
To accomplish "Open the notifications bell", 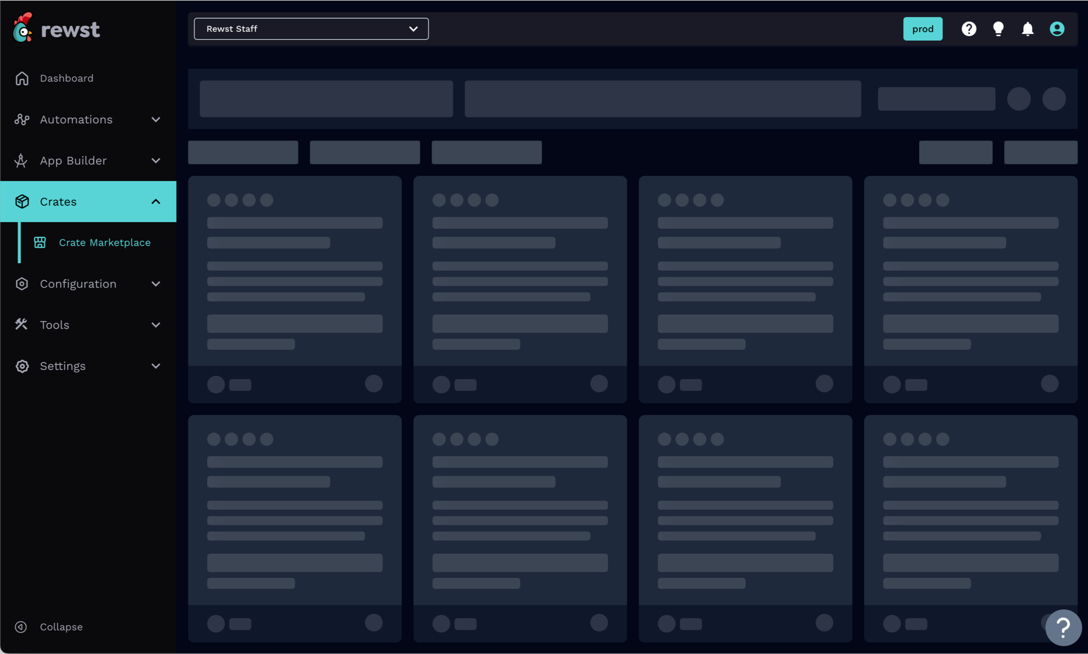I will coord(1028,29).
